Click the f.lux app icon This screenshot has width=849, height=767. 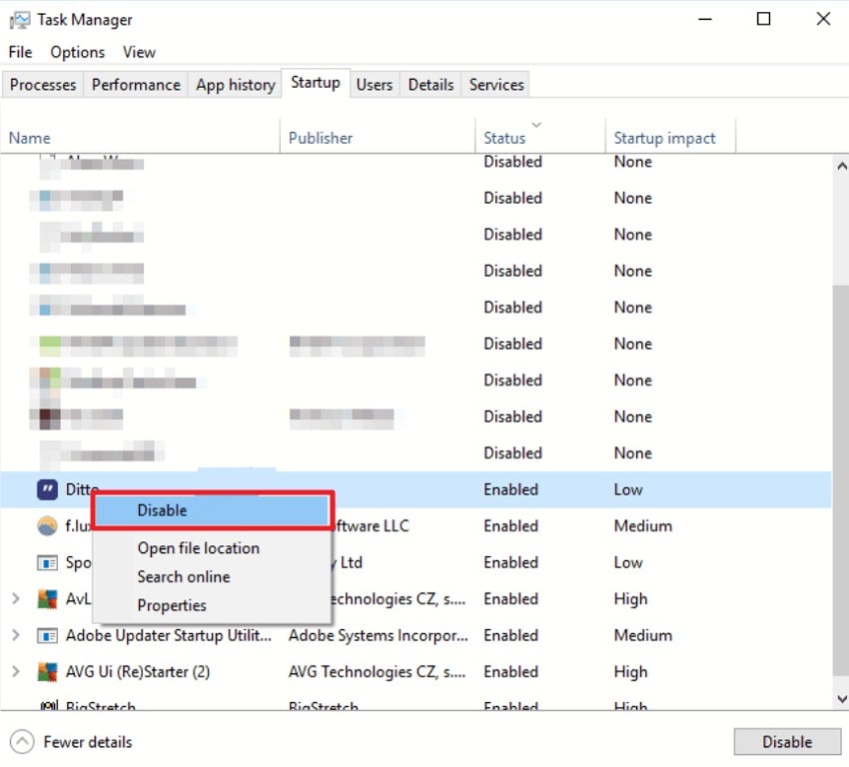[47, 526]
